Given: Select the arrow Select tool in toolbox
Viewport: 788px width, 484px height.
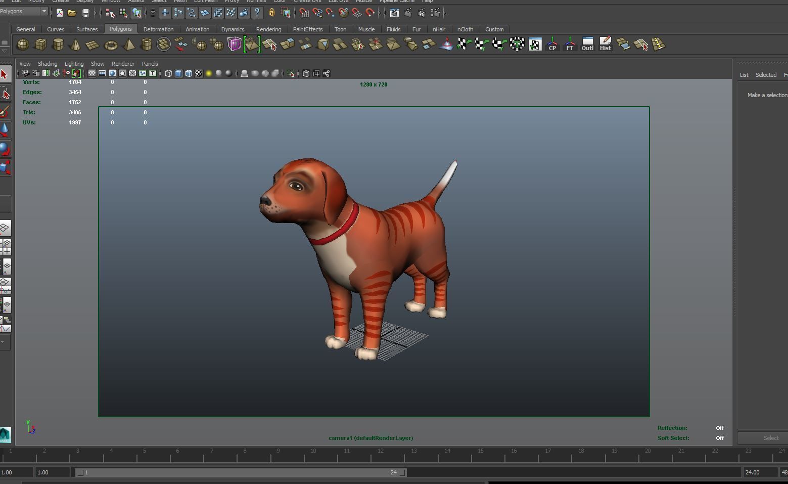Looking at the screenshot, I should coord(5,75).
